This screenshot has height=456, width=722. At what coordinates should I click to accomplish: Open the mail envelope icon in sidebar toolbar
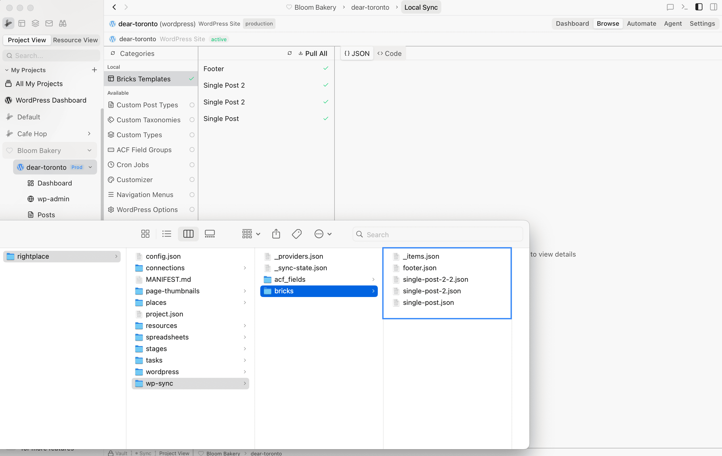[49, 23]
